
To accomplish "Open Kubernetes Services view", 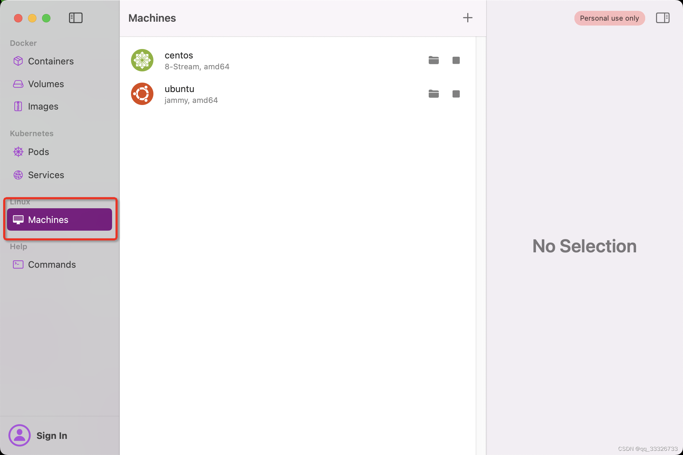I will (x=46, y=175).
